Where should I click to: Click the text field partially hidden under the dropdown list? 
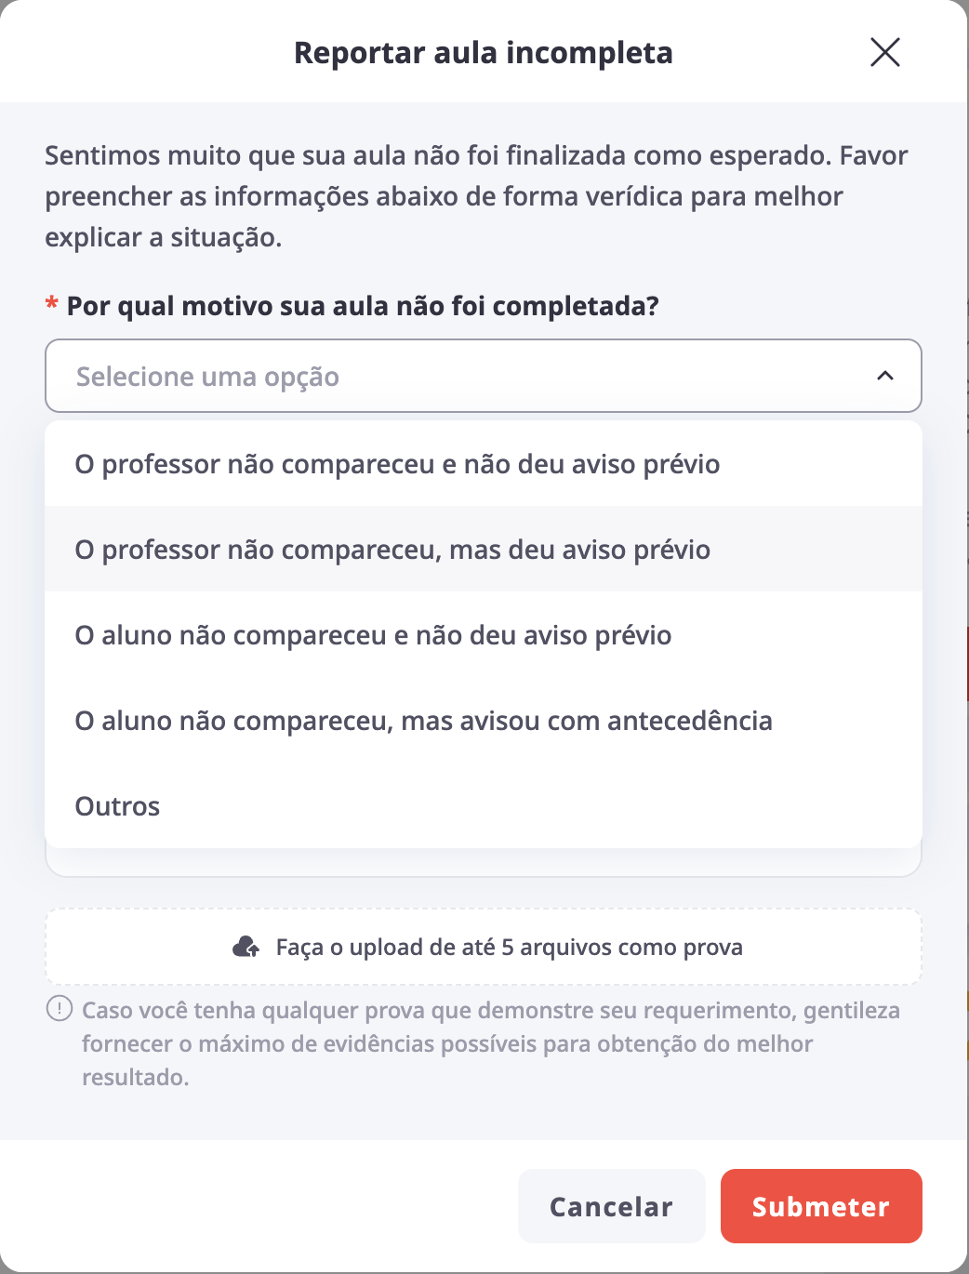(484, 862)
